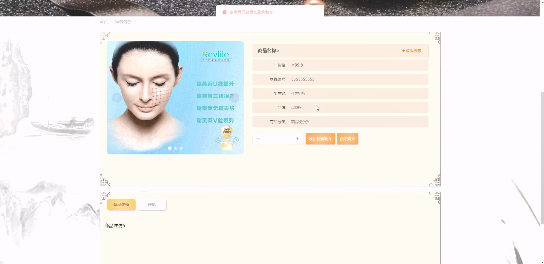
Task: Select the second carousel indicator dot
Action: point(175,148)
